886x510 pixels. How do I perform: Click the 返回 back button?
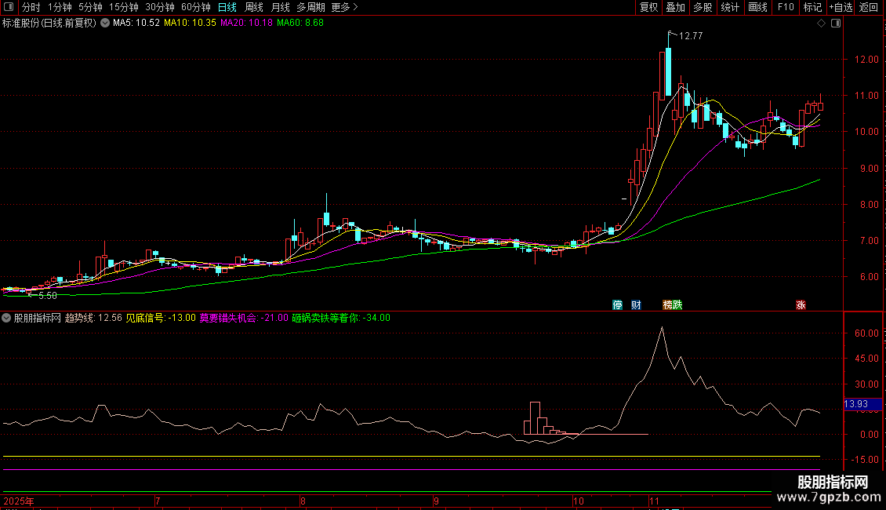pyautogui.click(x=869, y=7)
